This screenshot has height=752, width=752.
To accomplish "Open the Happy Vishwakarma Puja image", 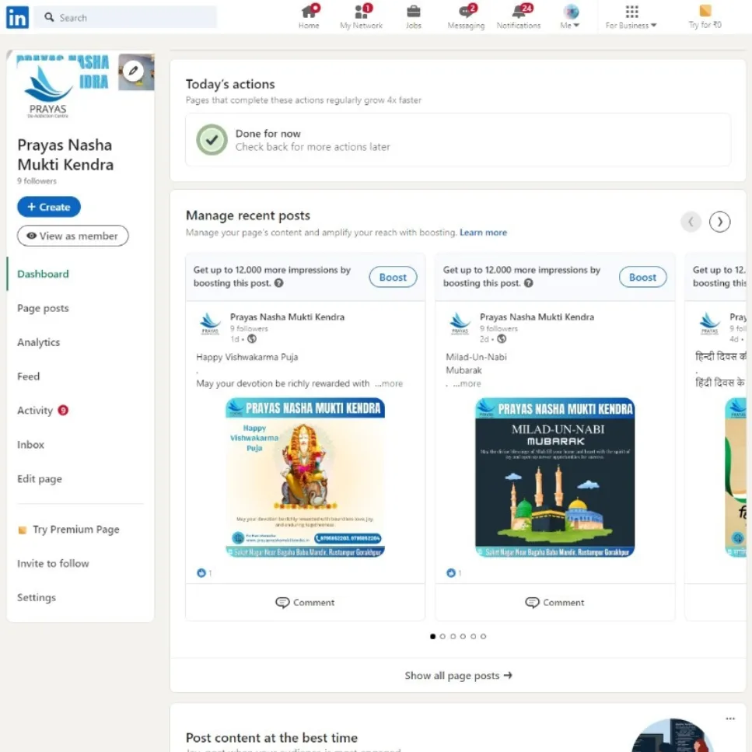I will click(305, 477).
